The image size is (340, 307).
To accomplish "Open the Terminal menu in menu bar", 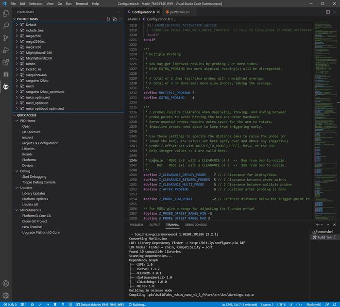I will point(82,3).
